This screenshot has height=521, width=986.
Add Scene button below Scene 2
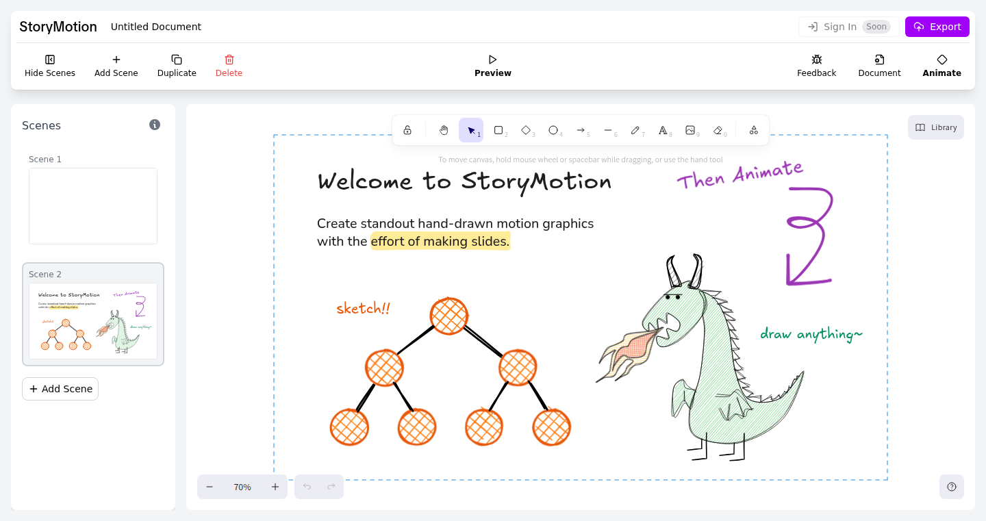(60, 389)
